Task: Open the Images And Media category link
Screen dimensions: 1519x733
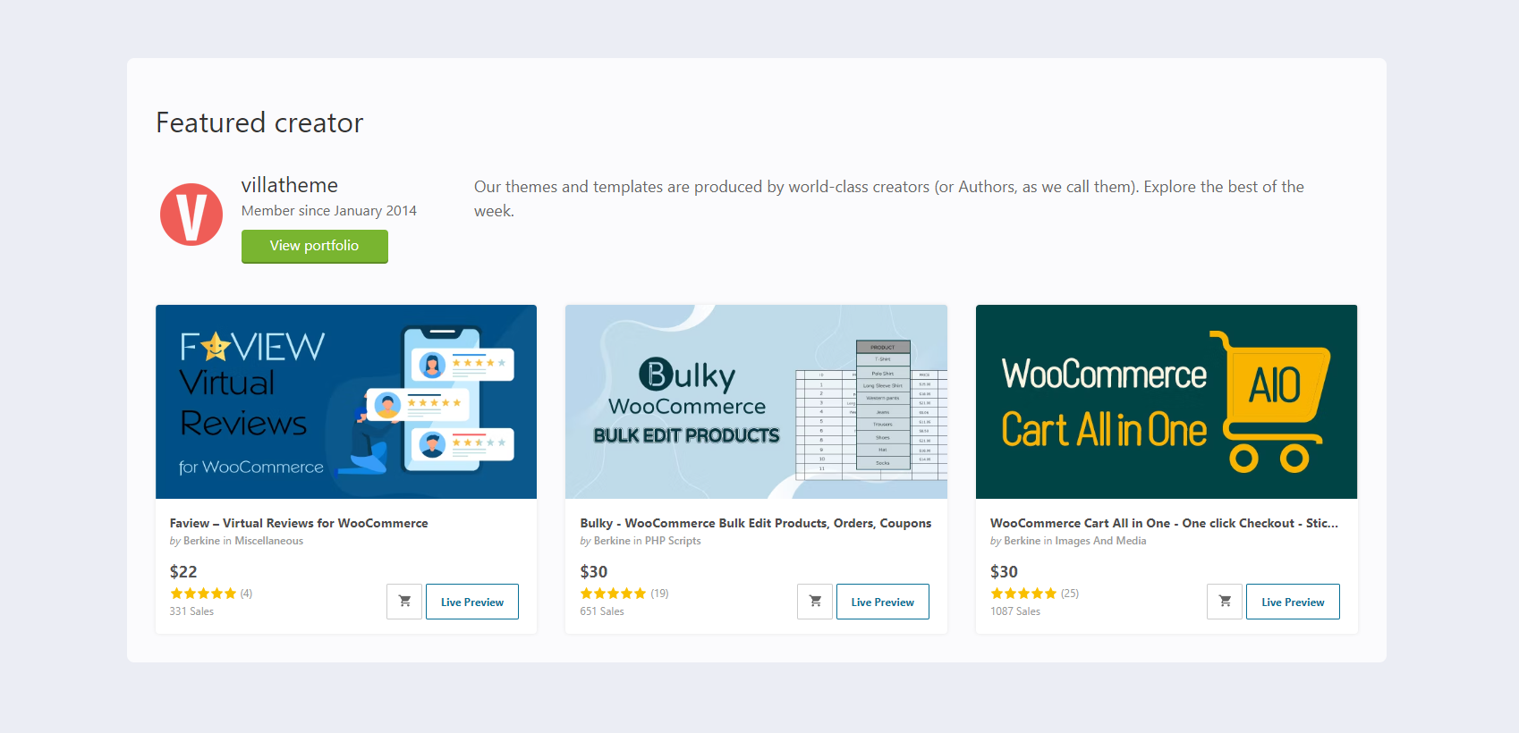Action: pyautogui.click(x=1100, y=541)
